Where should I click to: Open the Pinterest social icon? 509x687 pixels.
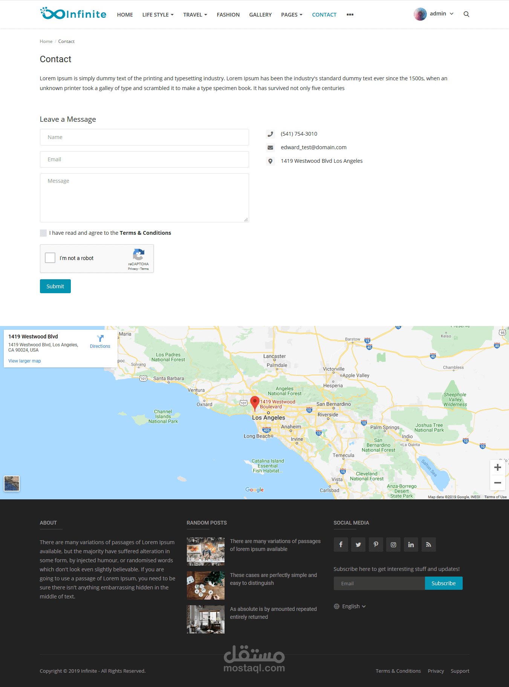click(x=376, y=545)
